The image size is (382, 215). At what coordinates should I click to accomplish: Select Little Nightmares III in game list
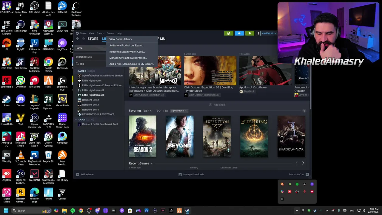coord(93,95)
